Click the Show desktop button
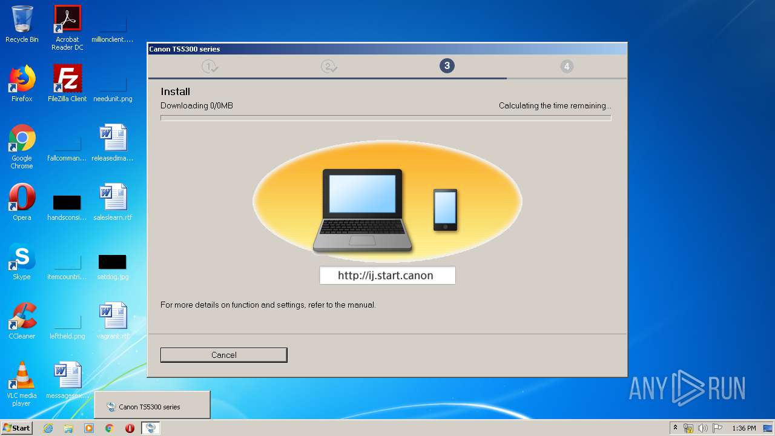775x436 pixels. pos(769,428)
